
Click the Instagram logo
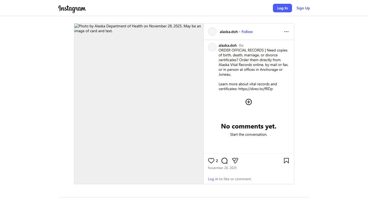coord(72,9)
